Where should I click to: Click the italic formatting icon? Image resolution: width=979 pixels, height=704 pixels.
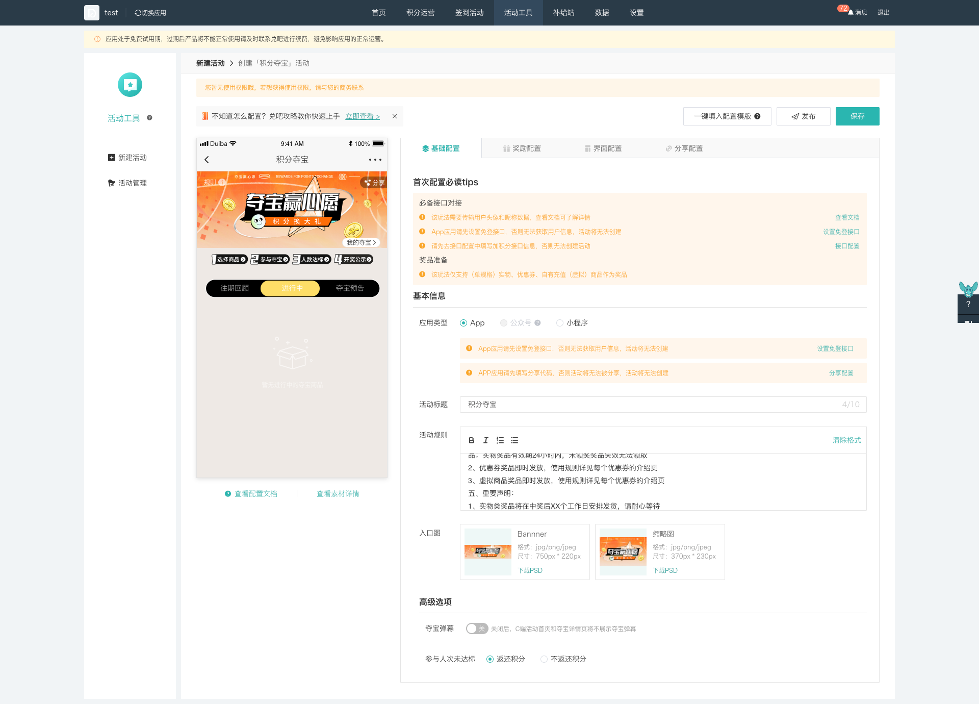pyautogui.click(x=485, y=440)
